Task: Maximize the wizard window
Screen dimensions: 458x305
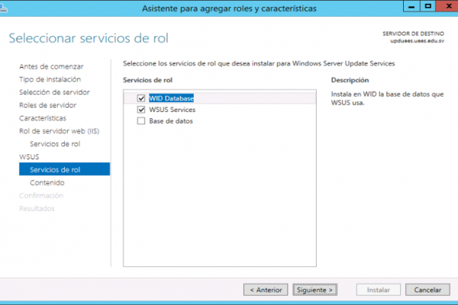Action: [x=428, y=6]
